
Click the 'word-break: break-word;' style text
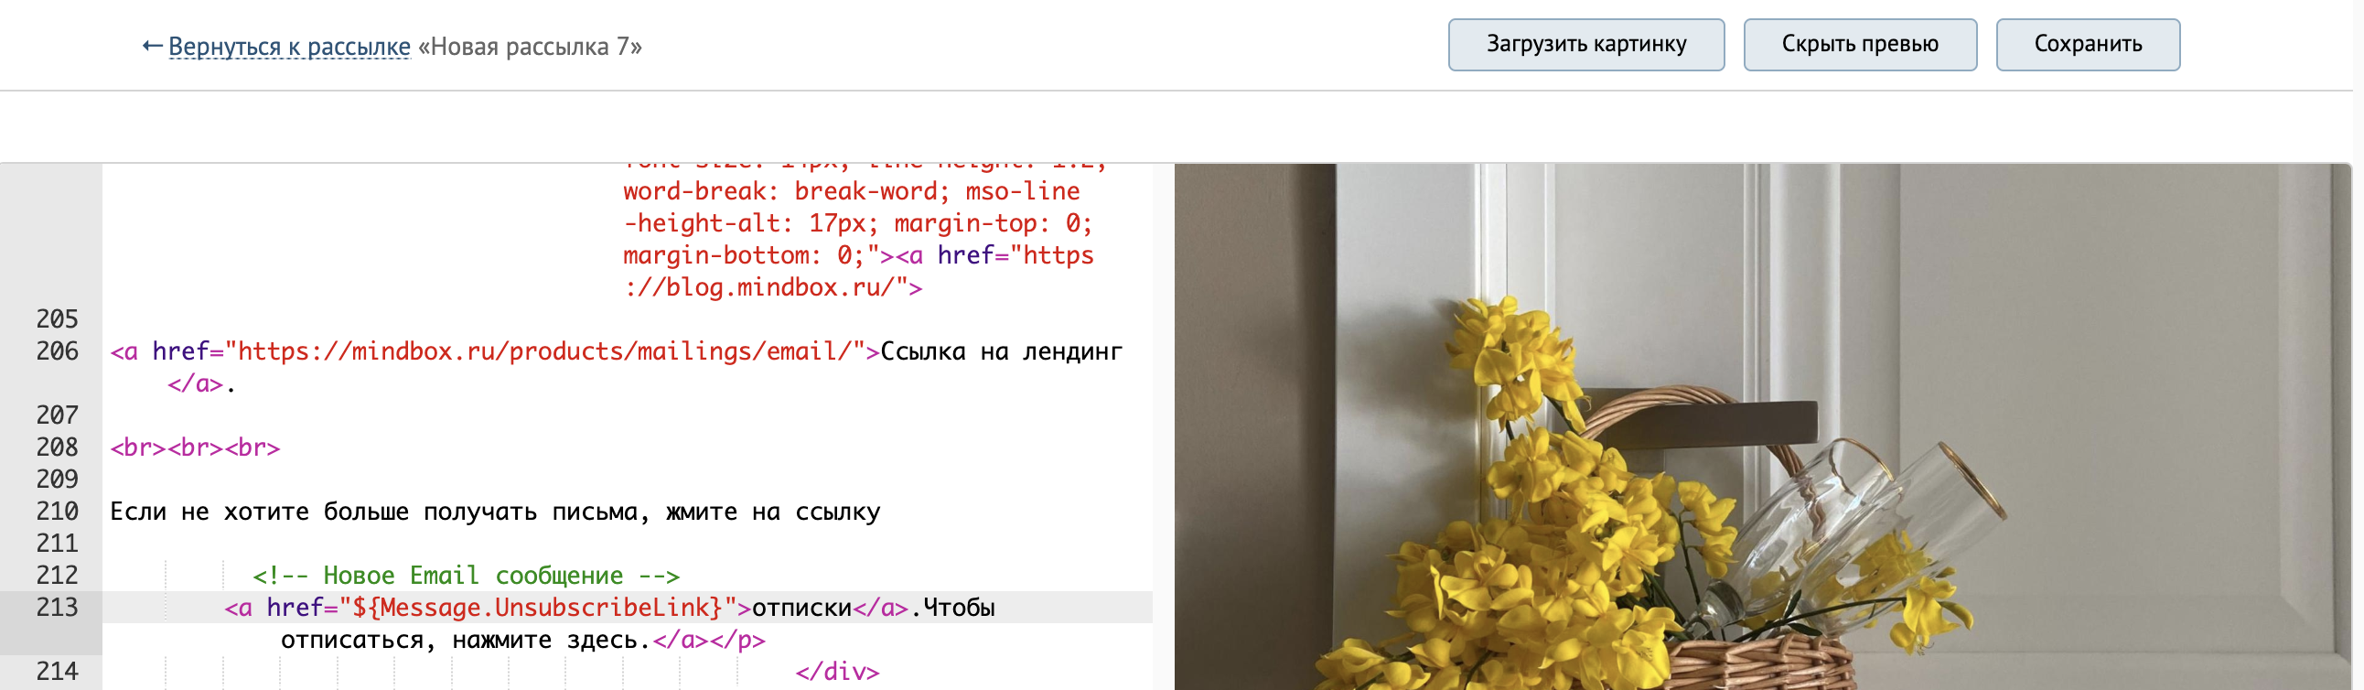click(x=787, y=191)
